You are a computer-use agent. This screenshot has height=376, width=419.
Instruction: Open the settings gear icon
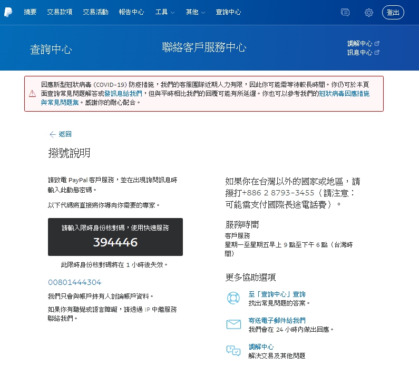click(x=369, y=12)
